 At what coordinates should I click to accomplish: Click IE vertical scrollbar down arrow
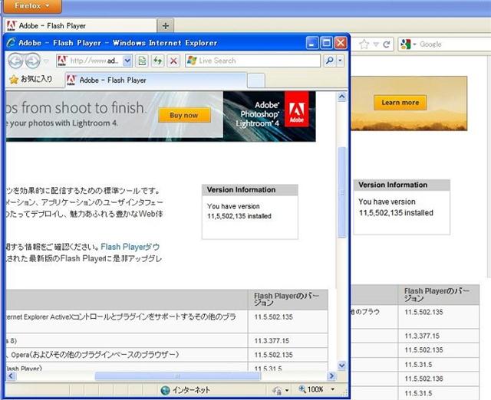click(x=342, y=365)
